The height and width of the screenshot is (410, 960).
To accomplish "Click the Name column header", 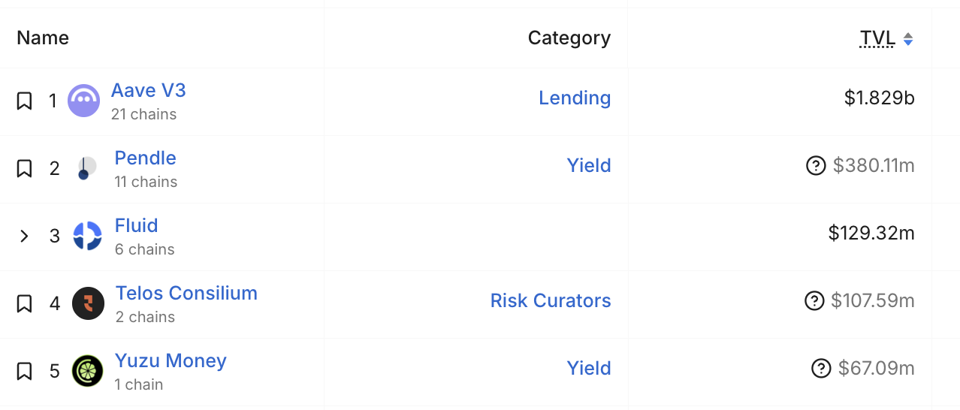I will click(x=43, y=38).
